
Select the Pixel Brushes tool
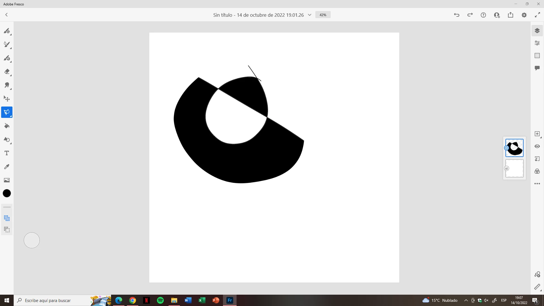click(x=7, y=31)
